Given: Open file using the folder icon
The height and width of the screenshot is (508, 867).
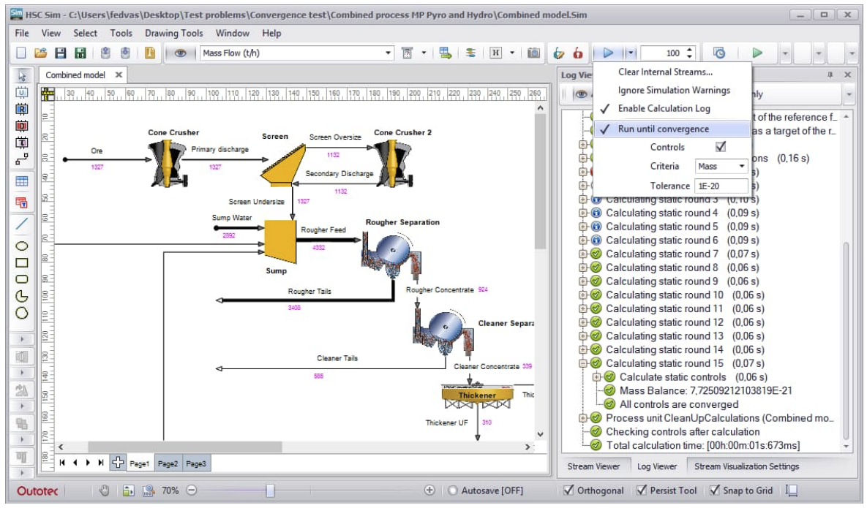Looking at the screenshot, I should coord(40,53).
